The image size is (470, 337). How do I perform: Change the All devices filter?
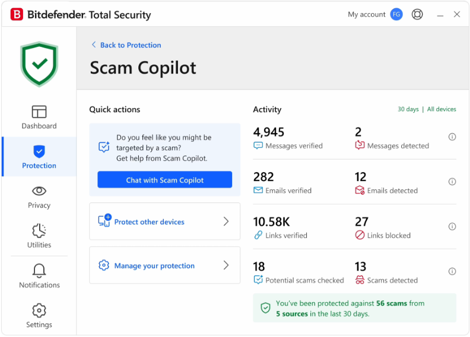[x=442, y=109]
